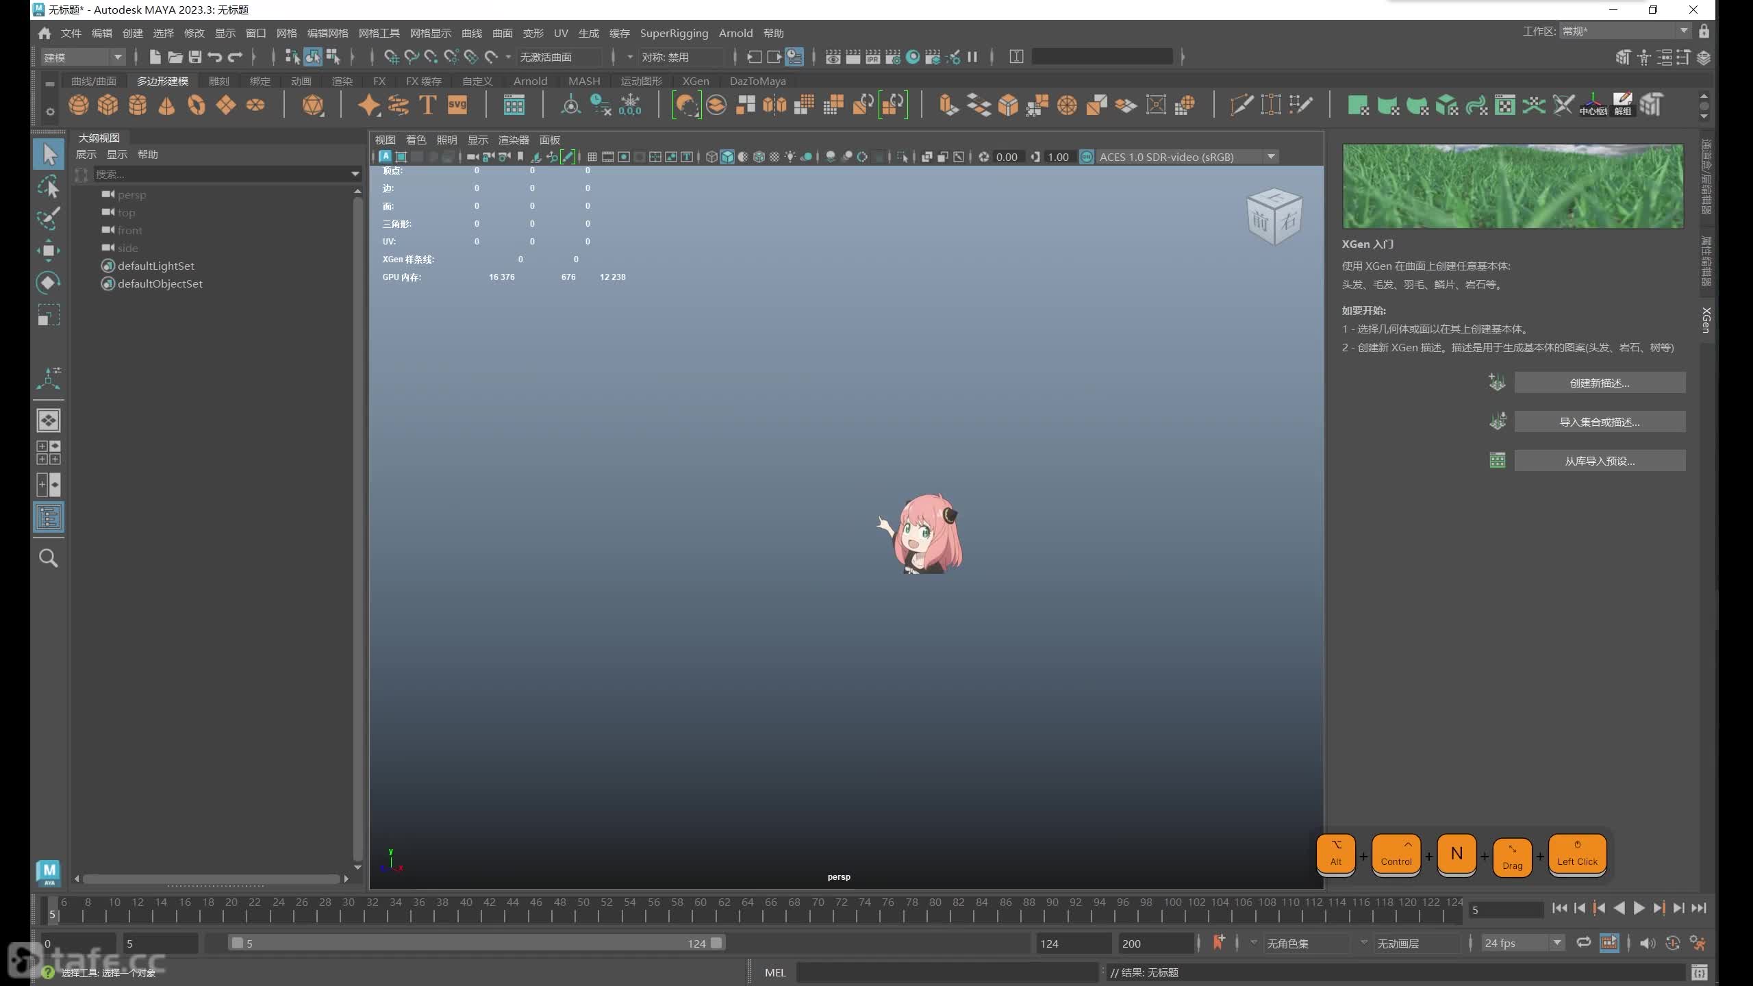Activate the Scale tool in toolbox
Viewport: 1753px width, 986px height.
coord(49,314)
